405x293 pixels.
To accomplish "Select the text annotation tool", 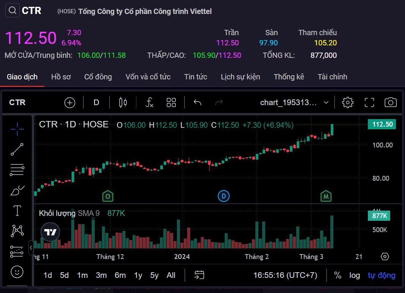I will [x=17, y=211].
